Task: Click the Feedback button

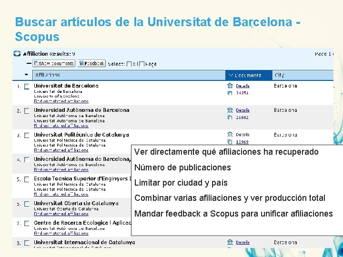Action: (91, 63)
